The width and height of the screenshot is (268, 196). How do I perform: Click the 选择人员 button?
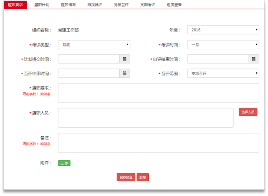coord(248,112)
